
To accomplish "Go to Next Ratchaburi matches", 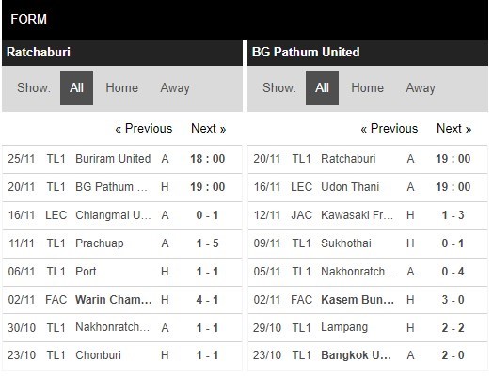I will coord(209,129).
